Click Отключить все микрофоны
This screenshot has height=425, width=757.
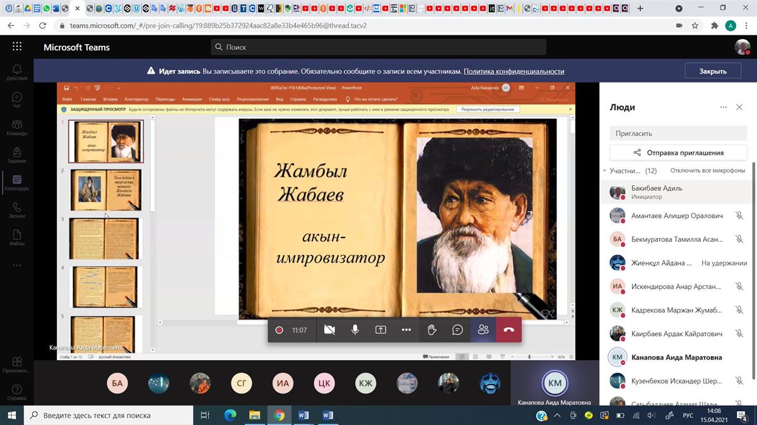click(708, 171)
